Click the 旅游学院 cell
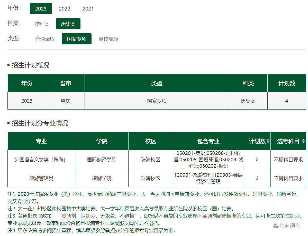The image size is (308, 236). tap(102, 178)
